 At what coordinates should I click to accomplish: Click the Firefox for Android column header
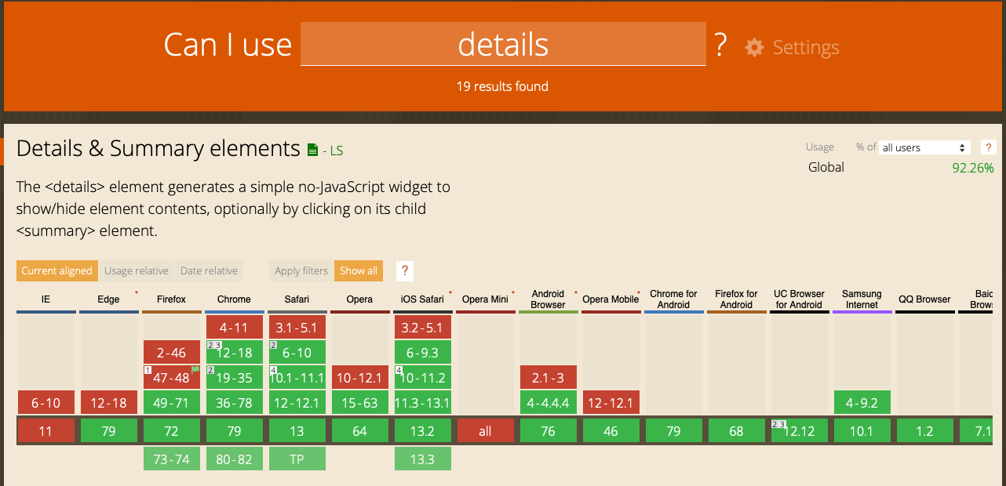(737, 299)
